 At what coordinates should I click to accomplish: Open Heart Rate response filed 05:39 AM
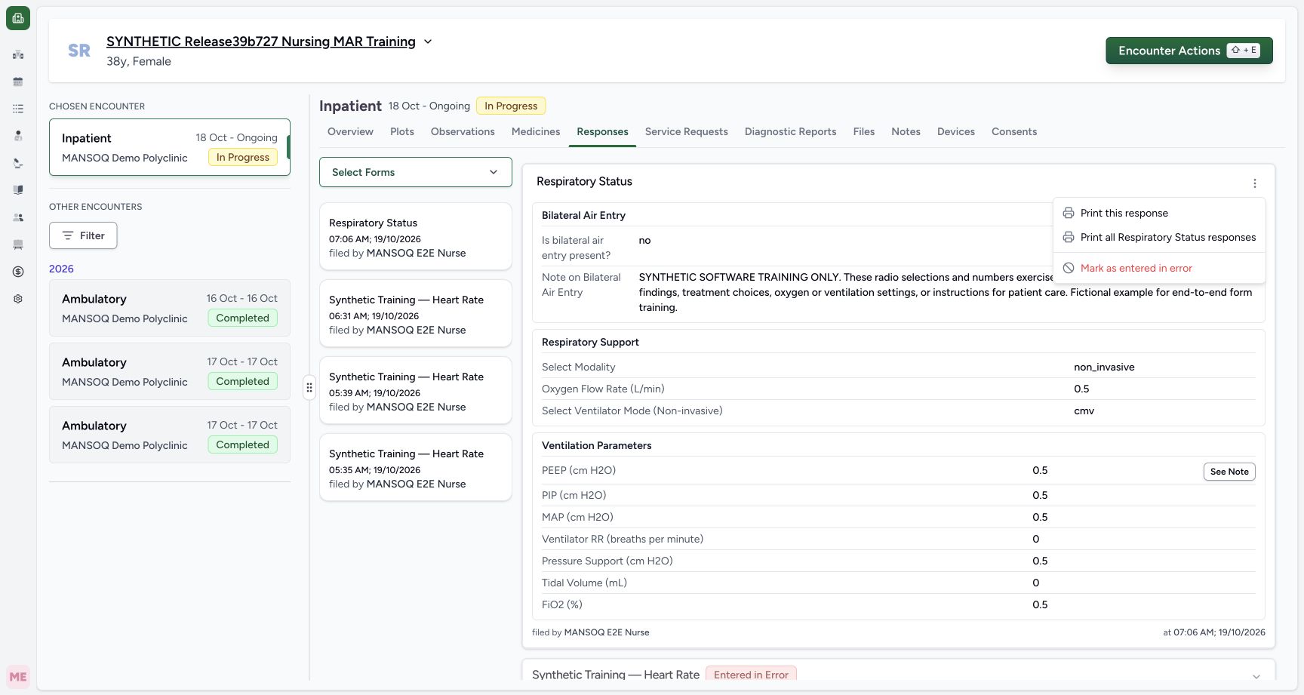tap(416, 390)
